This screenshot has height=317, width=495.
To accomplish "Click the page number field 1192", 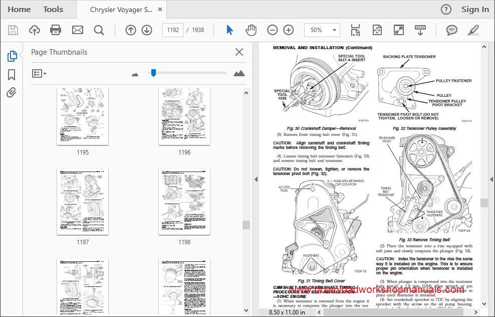I will click(x=173, y=30).
